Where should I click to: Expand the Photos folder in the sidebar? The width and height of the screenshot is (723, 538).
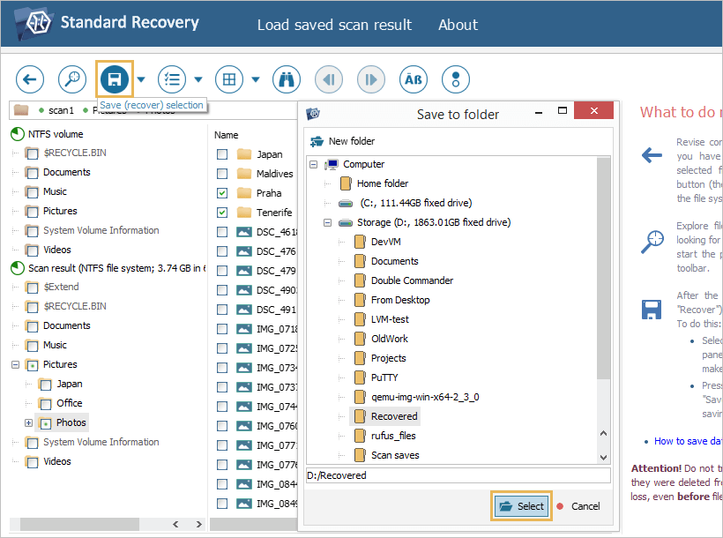click(29, 422)
